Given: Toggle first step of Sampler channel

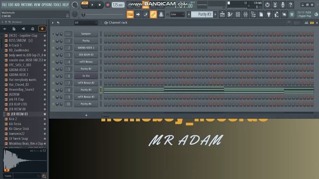Looking at the screenshot, I should click(x=106, y=34).
